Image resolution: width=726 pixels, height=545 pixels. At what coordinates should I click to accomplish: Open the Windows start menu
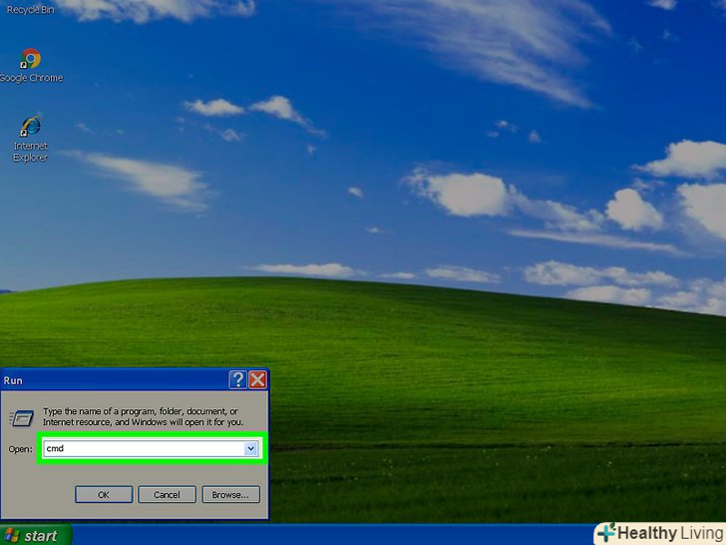[35, 535]
